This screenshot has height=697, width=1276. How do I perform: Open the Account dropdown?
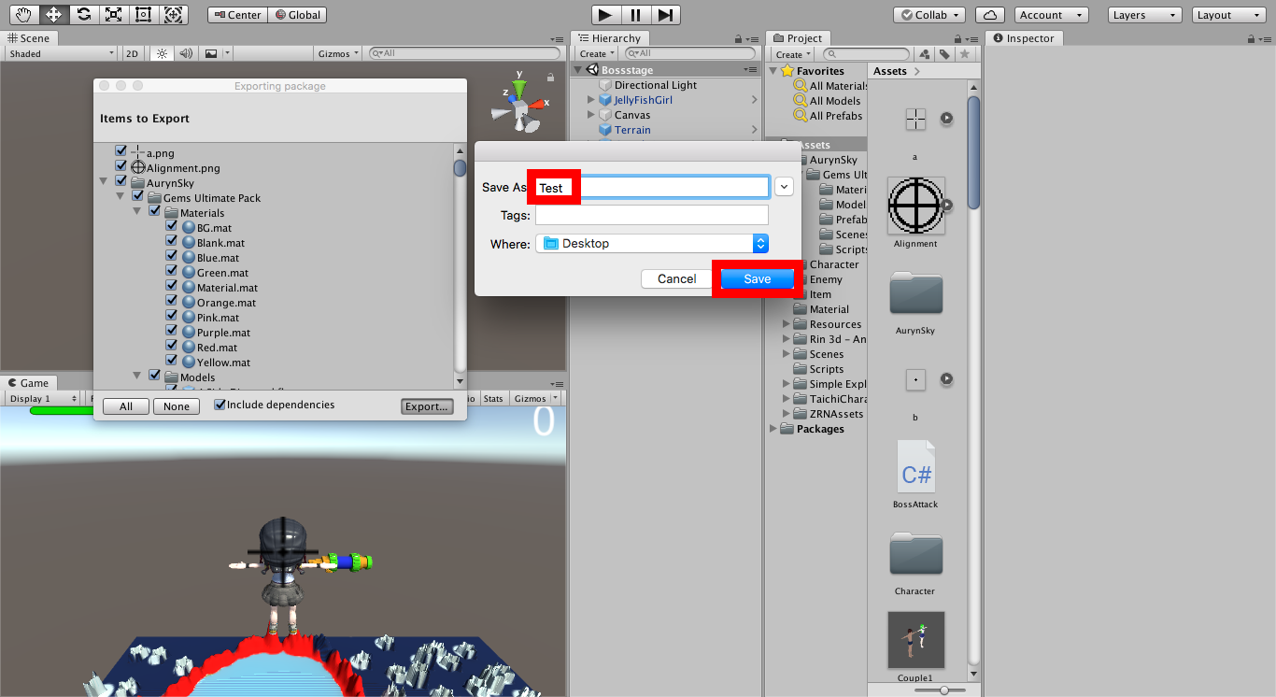click(x=1050, y=15)
